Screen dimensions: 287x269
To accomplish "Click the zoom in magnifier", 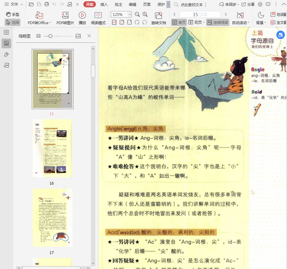I will pyautogui.click(x=145, y=14).
